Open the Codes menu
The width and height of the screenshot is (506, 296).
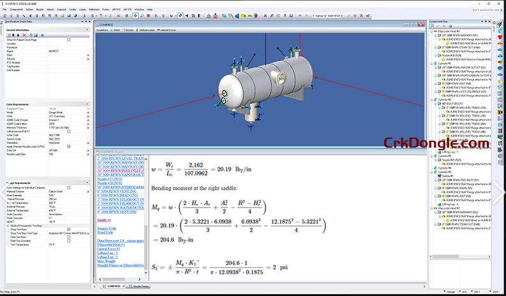[x=73, y=10]
